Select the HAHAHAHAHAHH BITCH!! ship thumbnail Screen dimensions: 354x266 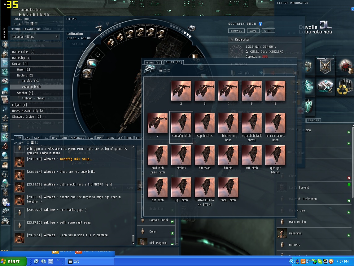tap(204, 187)
